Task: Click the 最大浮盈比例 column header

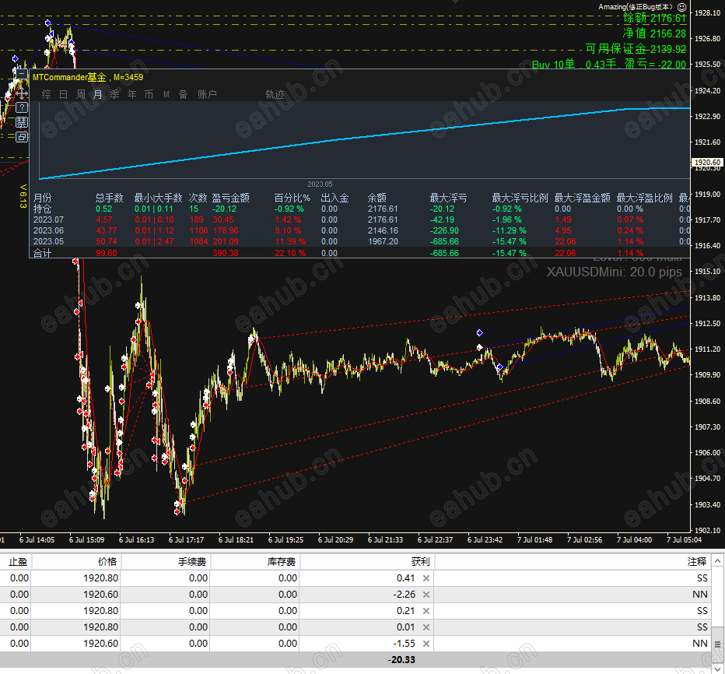Action: [645, 198]
